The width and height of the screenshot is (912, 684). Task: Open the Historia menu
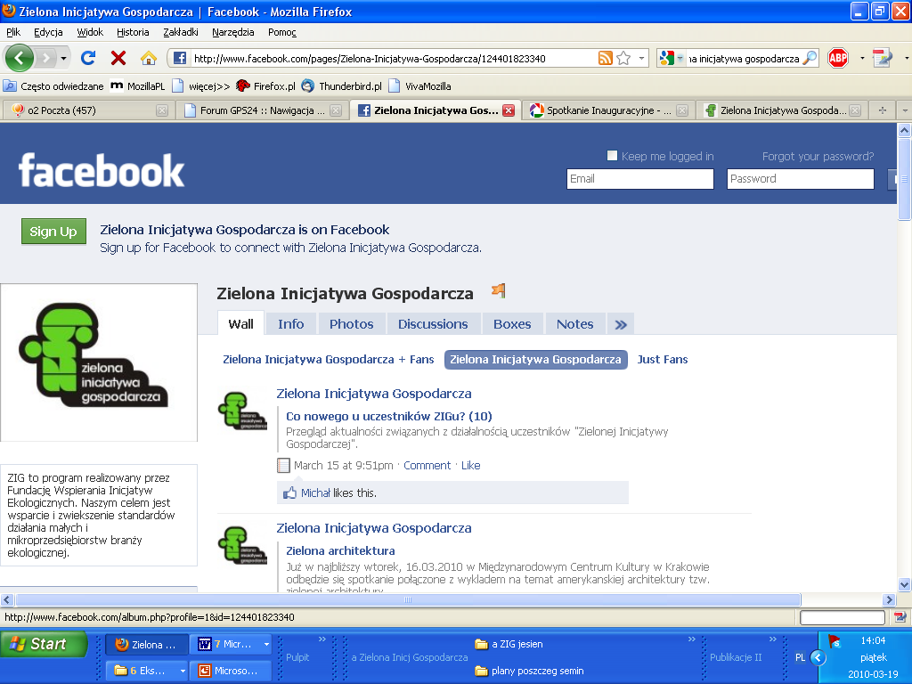tap(133, 32)
